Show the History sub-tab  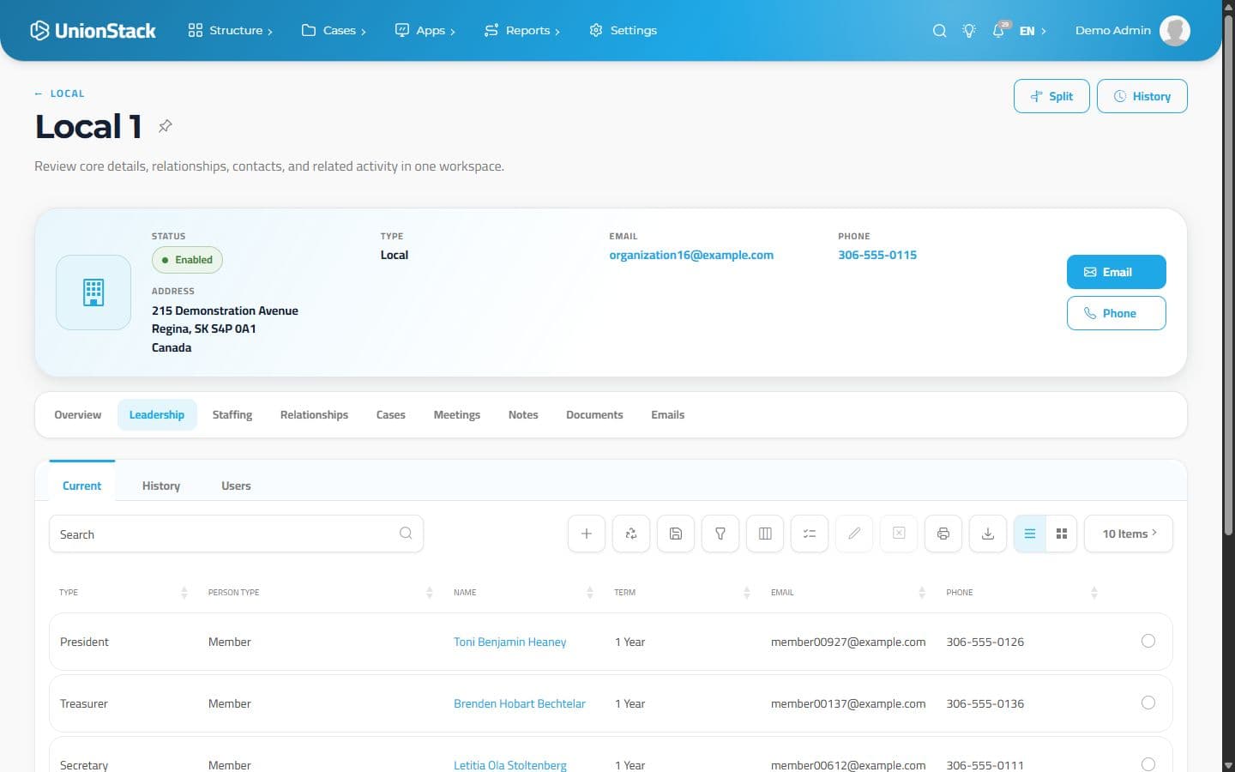click(161, 486)
